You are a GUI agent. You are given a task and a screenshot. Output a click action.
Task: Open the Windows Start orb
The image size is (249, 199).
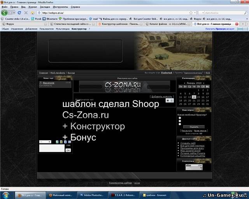coord(5,194)
